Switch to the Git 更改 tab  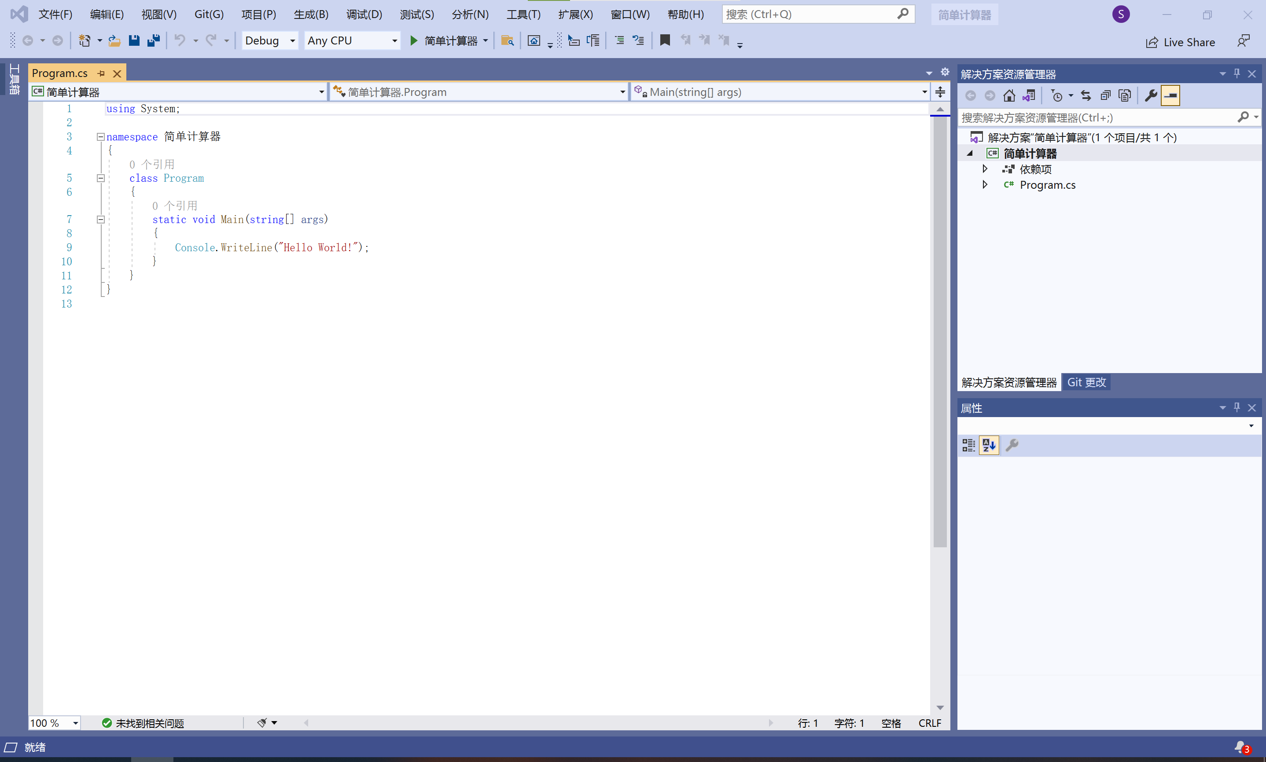[x=1086, y=382]
